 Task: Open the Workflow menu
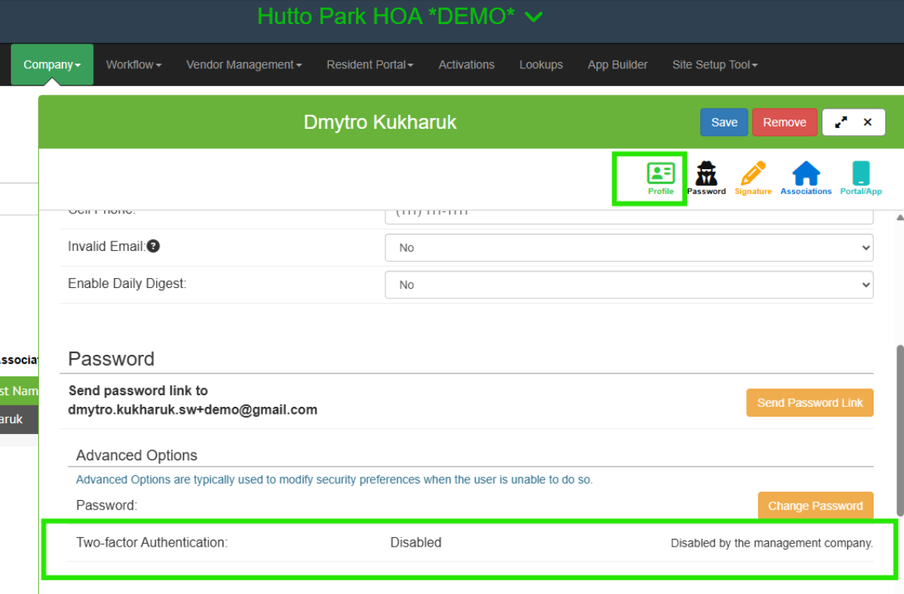point(134,64)
